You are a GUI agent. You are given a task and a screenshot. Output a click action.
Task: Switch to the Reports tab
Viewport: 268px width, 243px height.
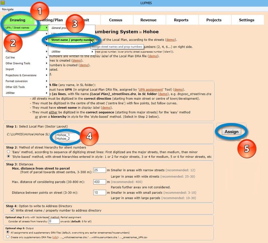pos(181,20)
